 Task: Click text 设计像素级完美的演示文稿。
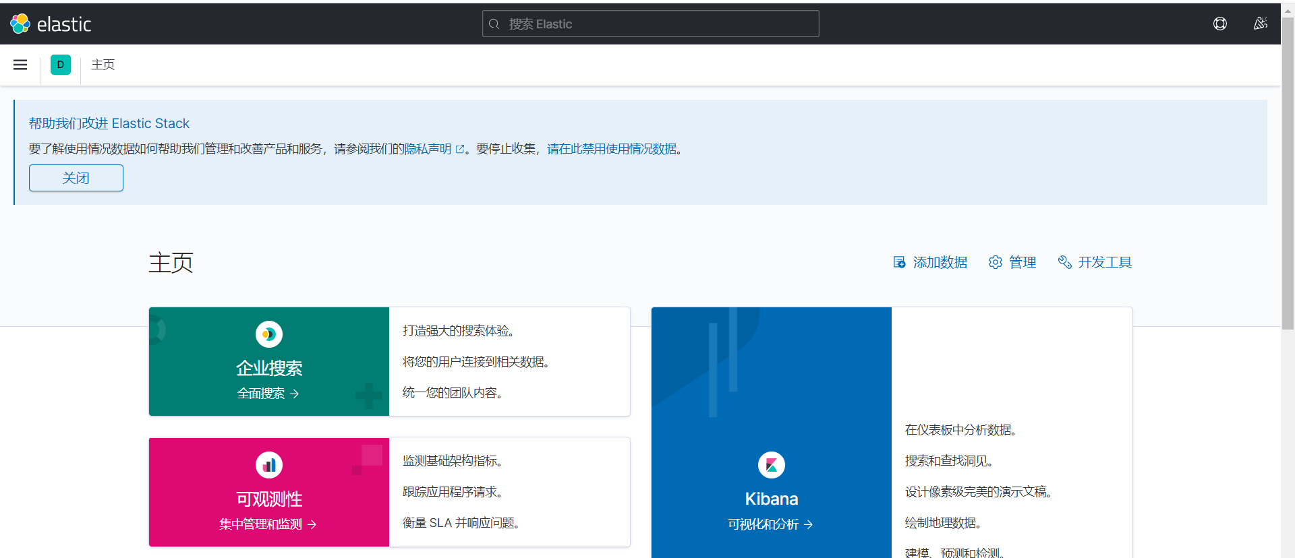pyautogui.click(x=980, y=492)
